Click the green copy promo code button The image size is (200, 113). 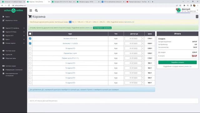coord(102,28)
